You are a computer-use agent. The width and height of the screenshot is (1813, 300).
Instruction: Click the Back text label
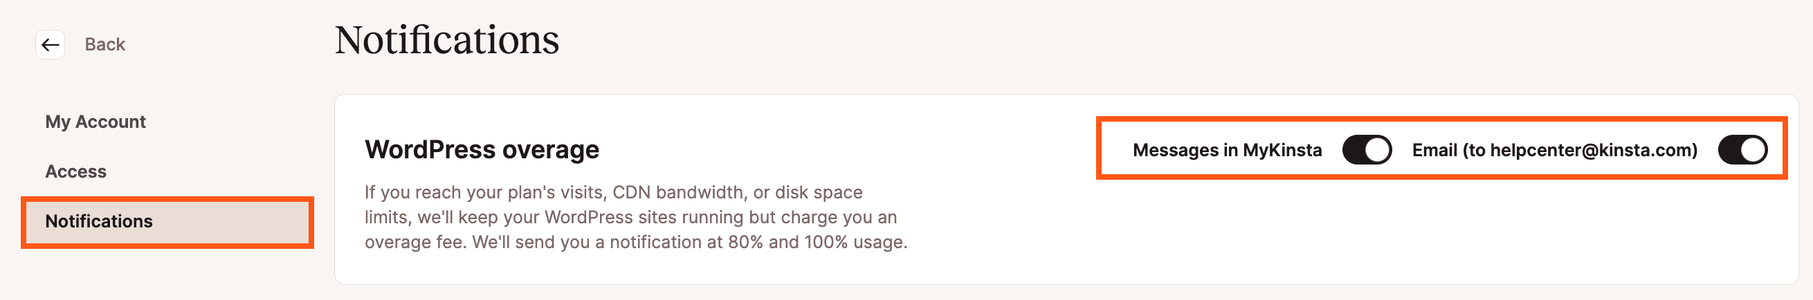tap(105, 45)
